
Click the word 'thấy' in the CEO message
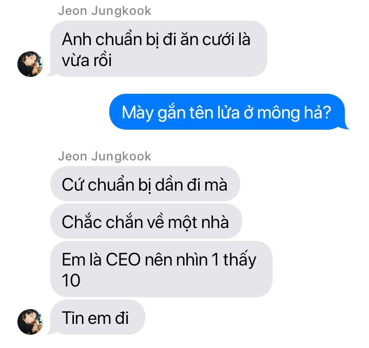(x=240, y=260)
